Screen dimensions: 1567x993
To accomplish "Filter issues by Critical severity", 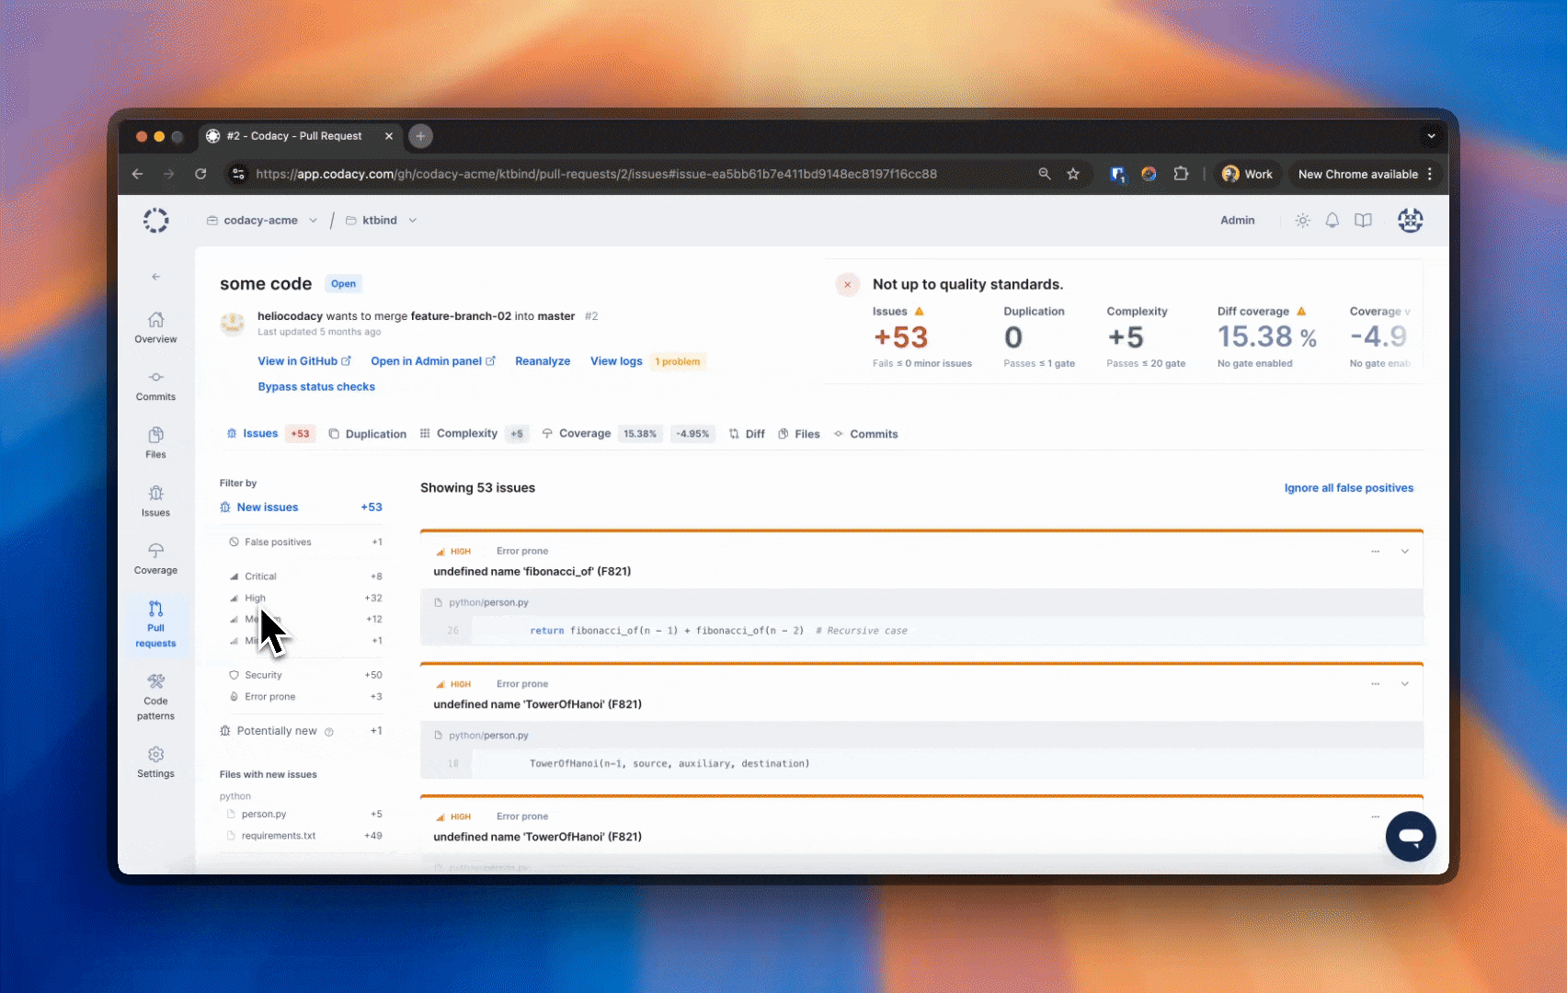I will pyautogui.click(x=260, y=576).
